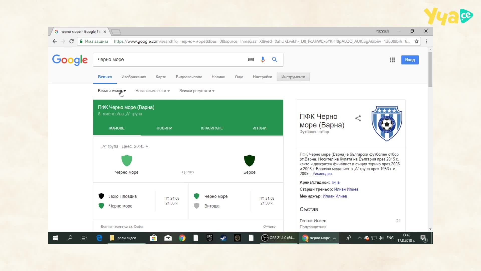
Task: Open player Георги Илиев from the squad
Action: pos(313,221)
